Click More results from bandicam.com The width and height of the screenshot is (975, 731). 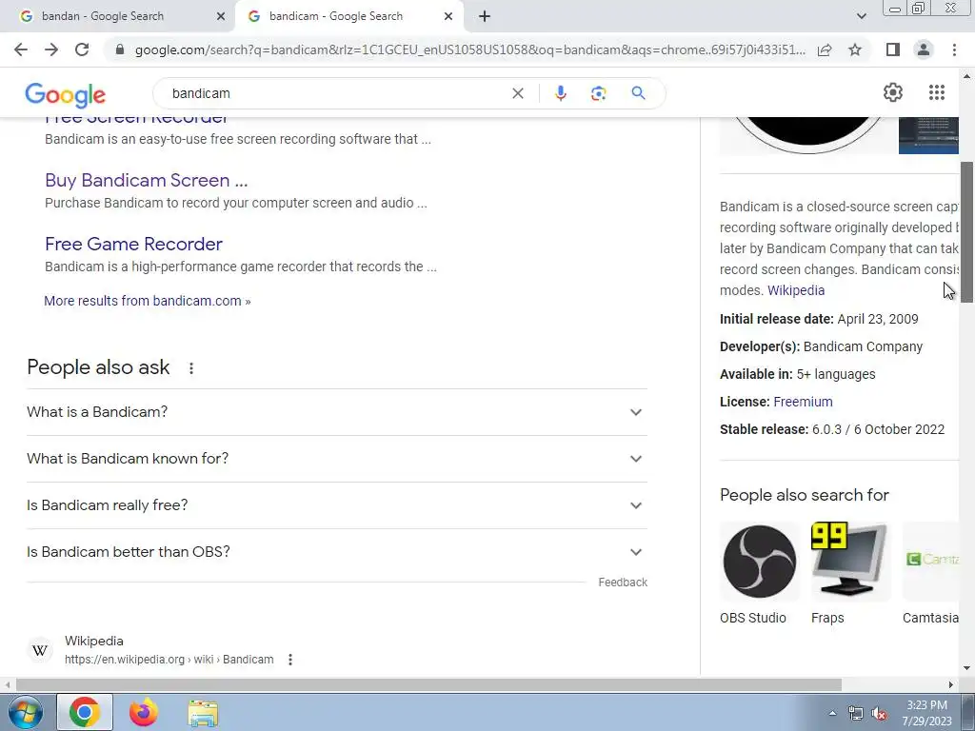[148, 301]
